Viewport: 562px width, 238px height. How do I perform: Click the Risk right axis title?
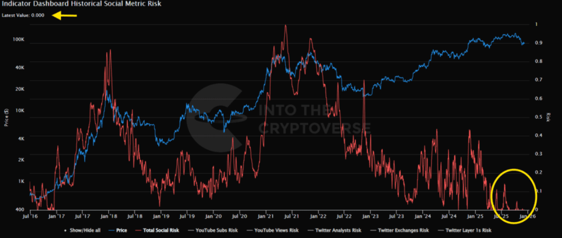click(548, 117)
